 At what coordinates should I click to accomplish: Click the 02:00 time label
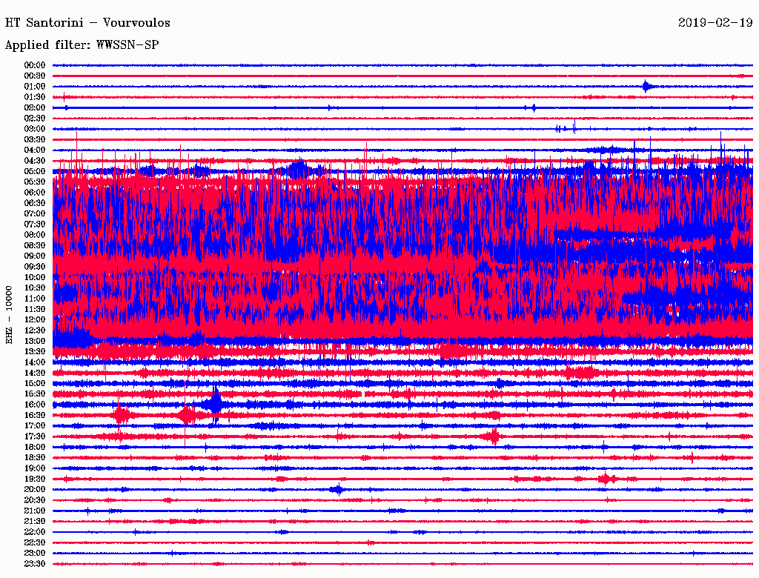pyautogui.click(x=35, y=108)
